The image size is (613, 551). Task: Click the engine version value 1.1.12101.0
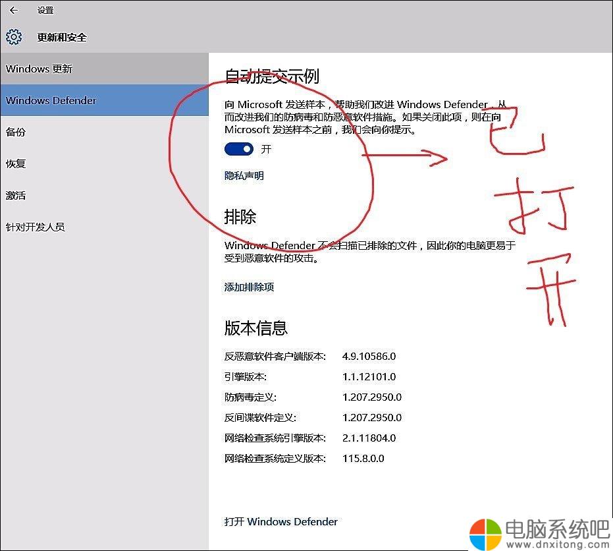[369, 377]
